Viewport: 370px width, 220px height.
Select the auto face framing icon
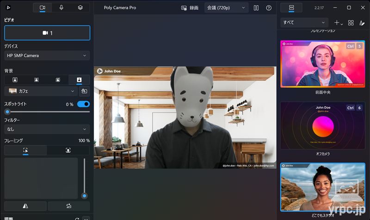coord(68,150)
